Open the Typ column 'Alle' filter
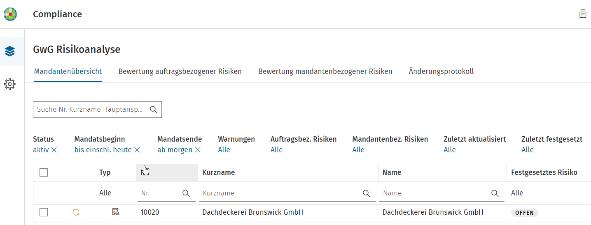The height and width of the screenshot is (225, 591). click(x=105, y=193)
